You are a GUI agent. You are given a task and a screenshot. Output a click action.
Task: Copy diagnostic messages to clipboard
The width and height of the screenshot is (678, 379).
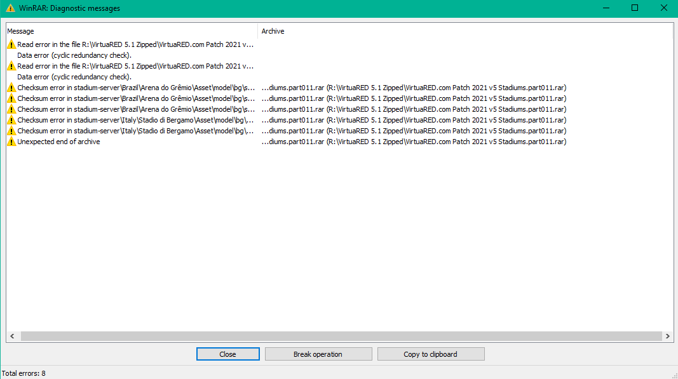[x=431, y=354]
